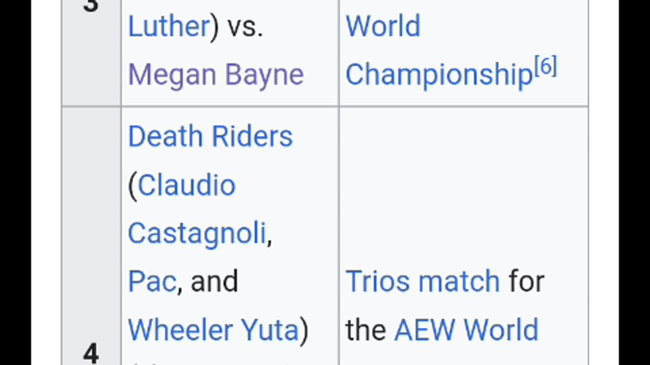Follow the Megan Bayne link
Image resolution: width=650 pixels, height=365 pixels.
click(x=216, y=75)
